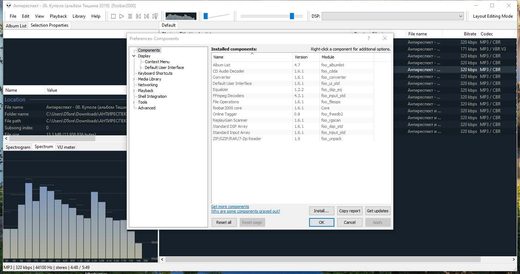
Task: Click the Version column header
Action: pos(306,57)
